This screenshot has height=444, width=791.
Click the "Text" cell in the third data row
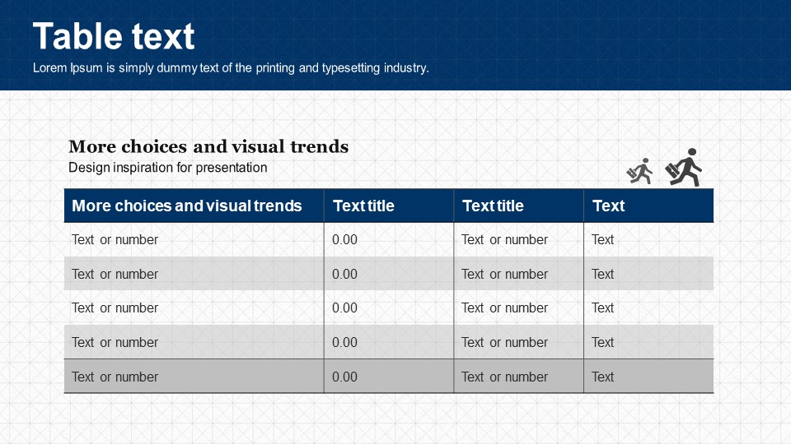[x=602, y=308]
